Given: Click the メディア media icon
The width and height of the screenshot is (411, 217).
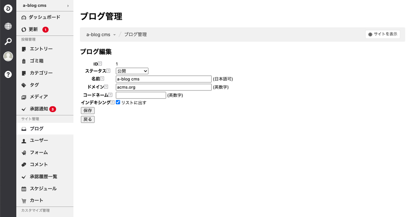Looking at the screenshot, I should pos(24,97).
